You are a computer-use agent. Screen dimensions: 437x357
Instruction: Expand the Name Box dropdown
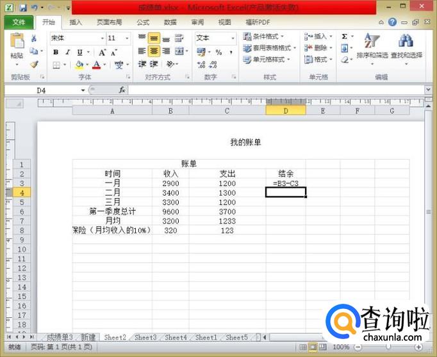pyautogui.click(x=83, y=90)
